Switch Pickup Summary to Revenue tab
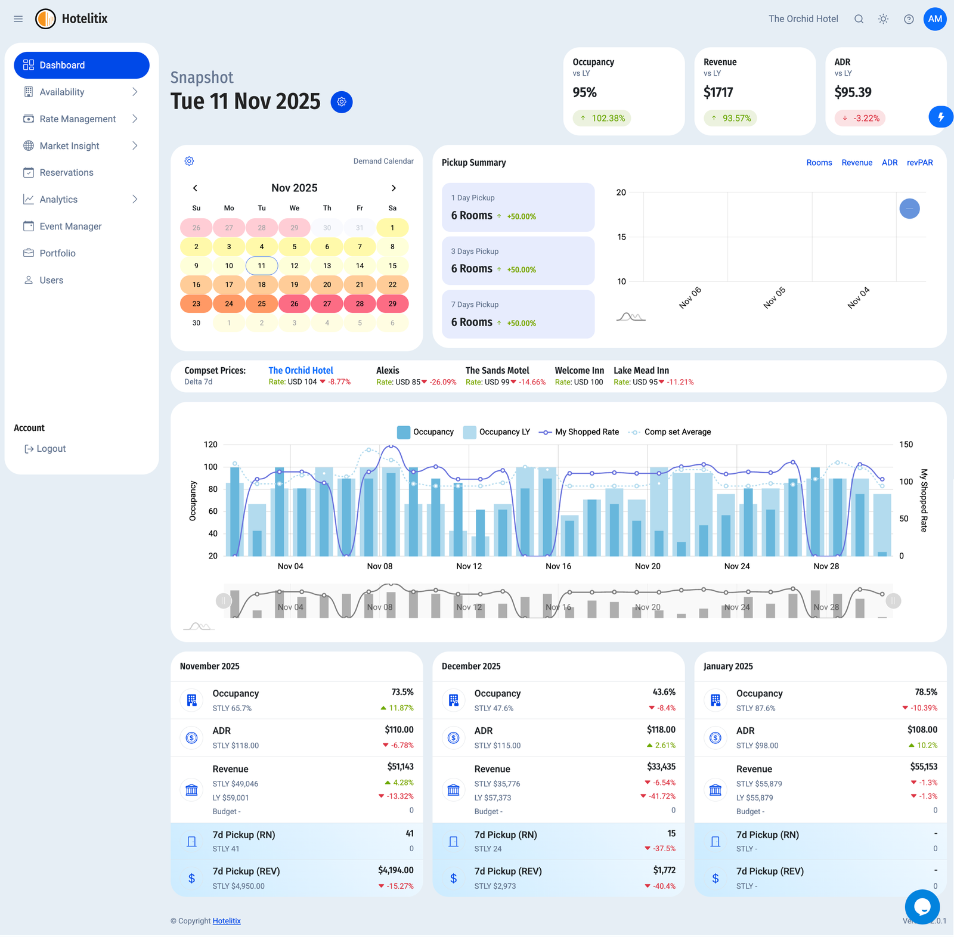Image resolution: width=954 pixels, height=937 pixels. click(x=856, y=163)
